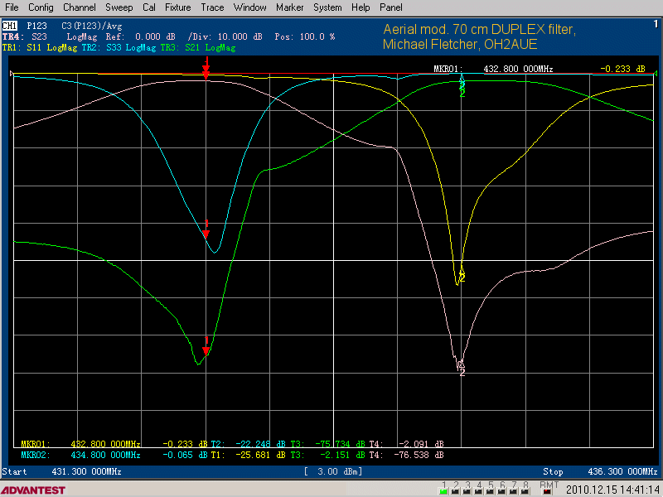
Task: Open the Trace menu
Action: (212, 7)
